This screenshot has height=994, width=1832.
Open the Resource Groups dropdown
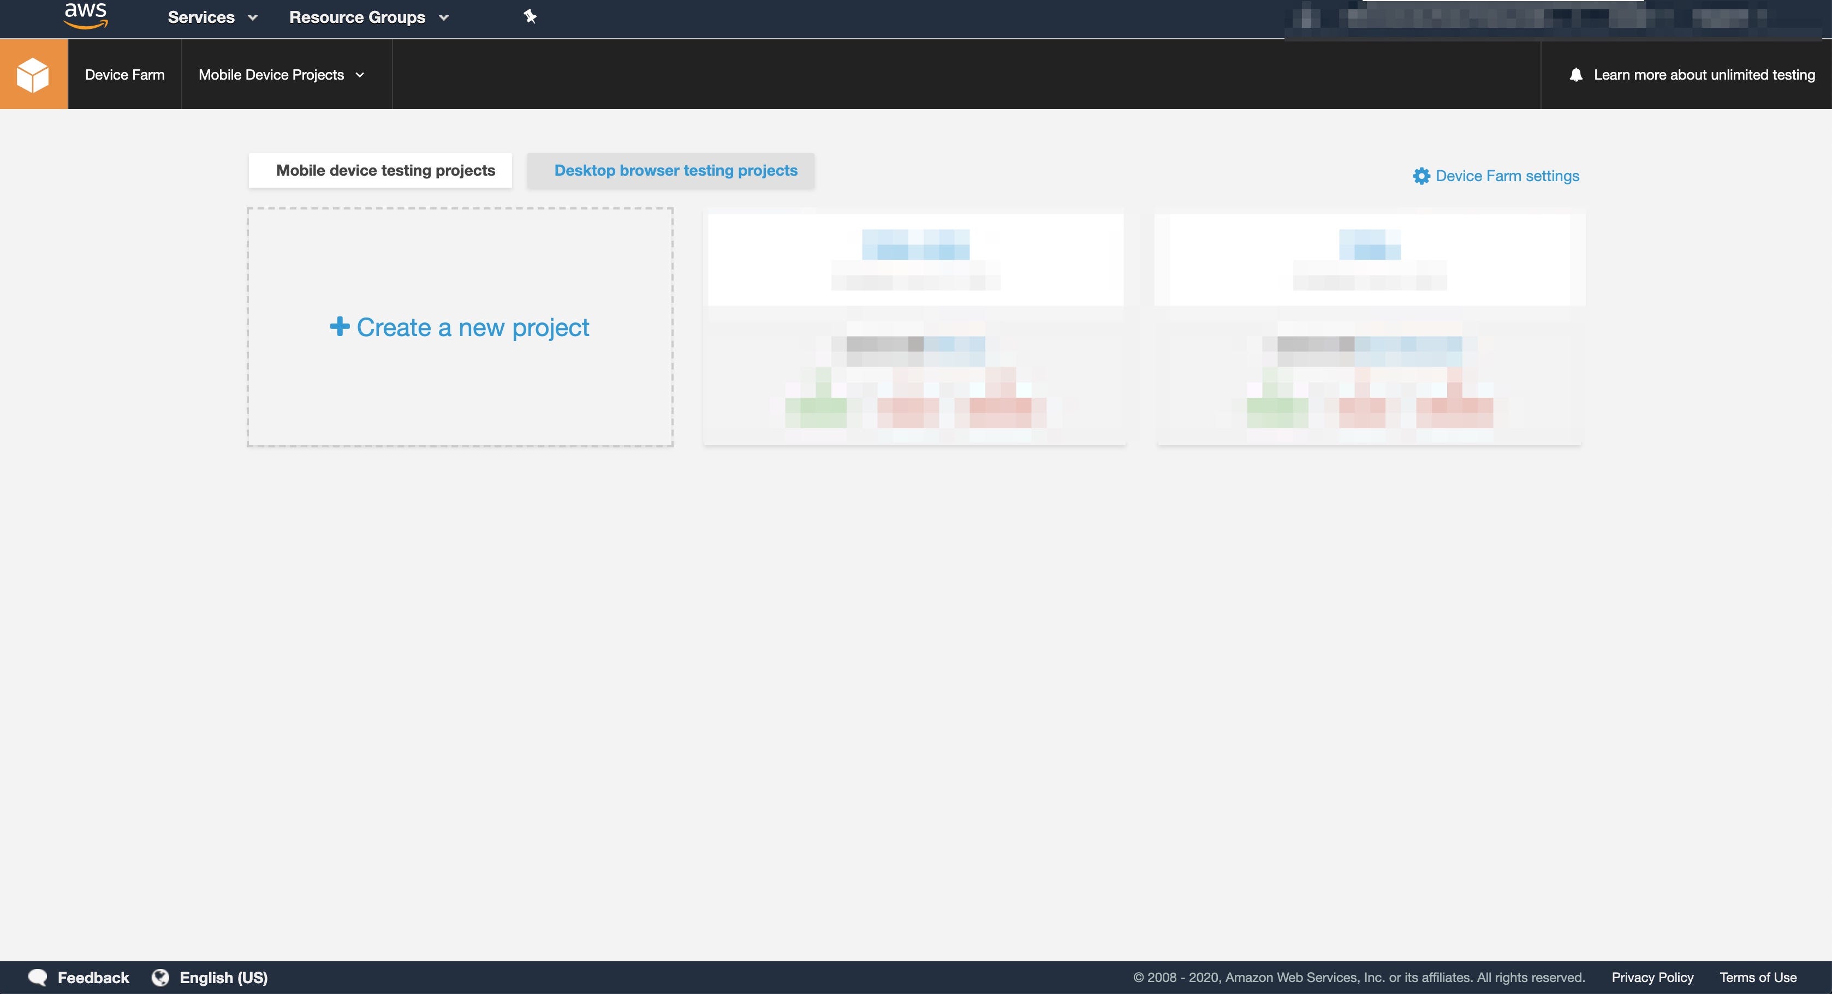[x=368, y=17]
